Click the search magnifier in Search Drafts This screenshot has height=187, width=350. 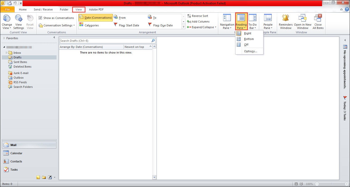point(153,41)
